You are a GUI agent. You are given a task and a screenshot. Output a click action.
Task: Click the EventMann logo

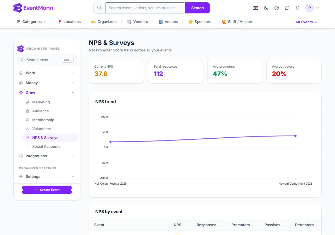pos(33,8)
